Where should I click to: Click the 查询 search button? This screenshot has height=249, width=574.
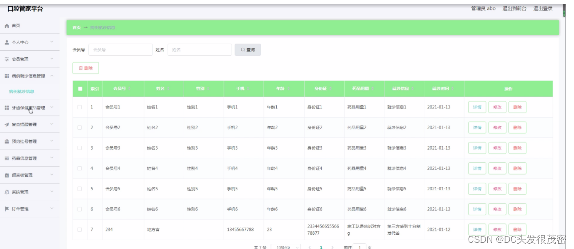coord(248,50)
